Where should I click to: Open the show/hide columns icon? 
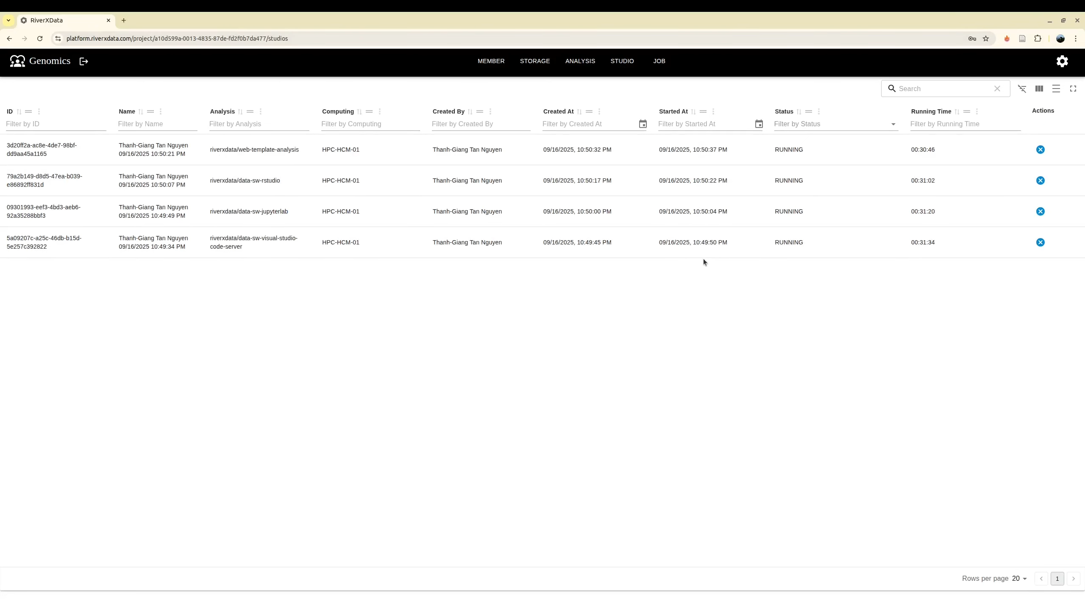1039,89
